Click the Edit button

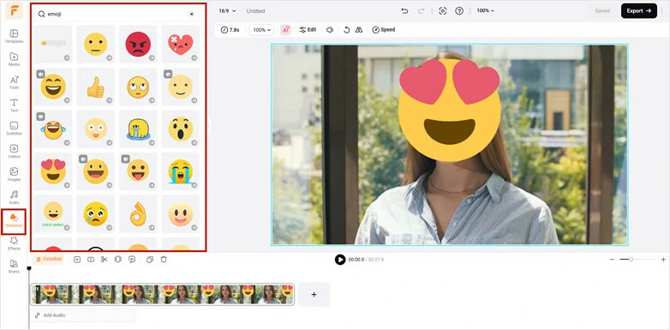pos(308,30)
